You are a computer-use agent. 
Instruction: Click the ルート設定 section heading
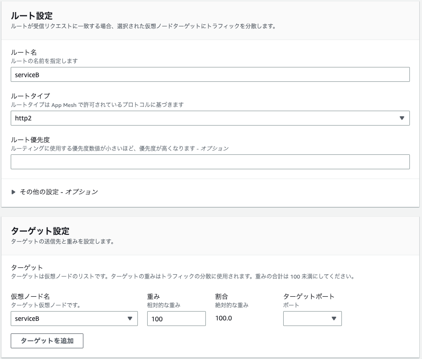pos(32,16)
